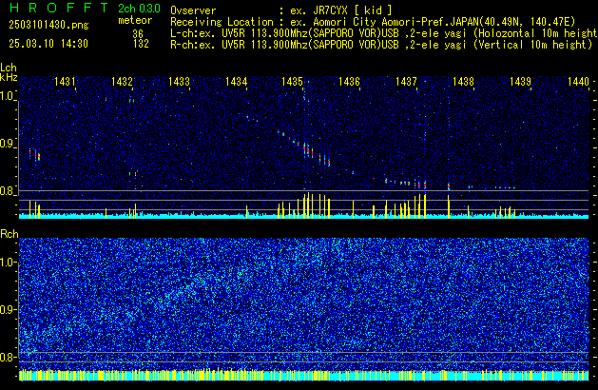Select the 'L-ch' receiver description line

(x=384, y=33)
